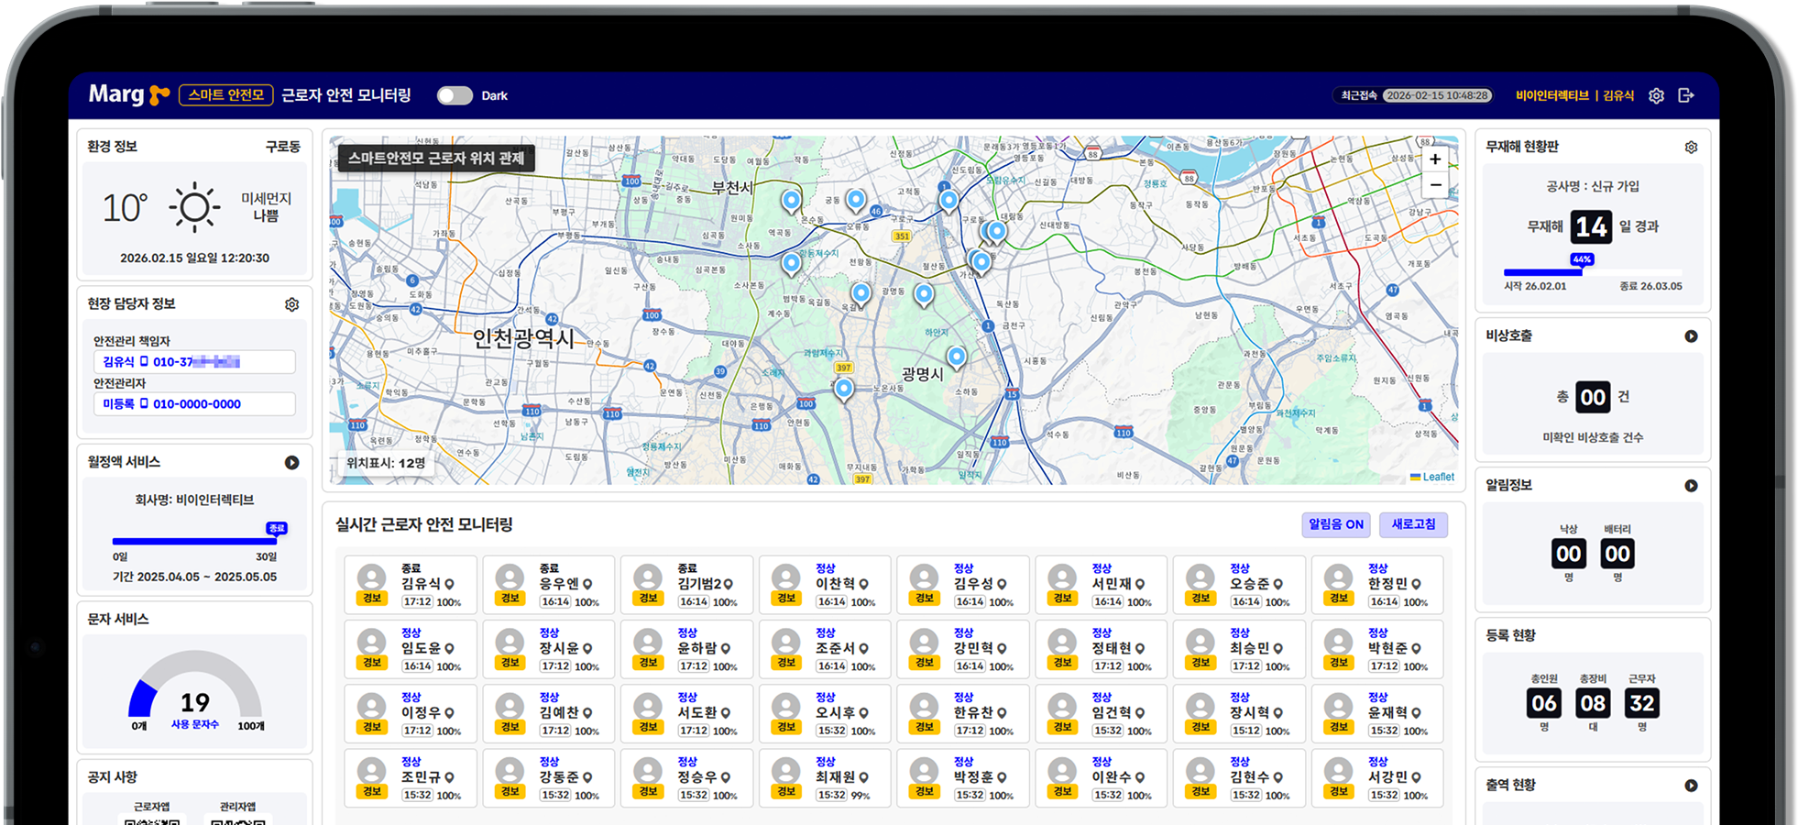Turn off 알림음 ON toggle button
Viewport: 1798px width, 825px height.
tap(1335, 524)
